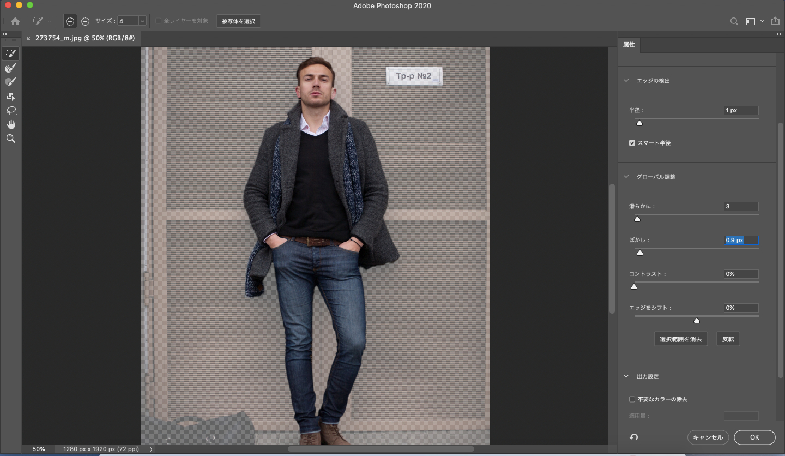Click the 被写体を選択 button

pyautogui.click(x=238, y=21)
